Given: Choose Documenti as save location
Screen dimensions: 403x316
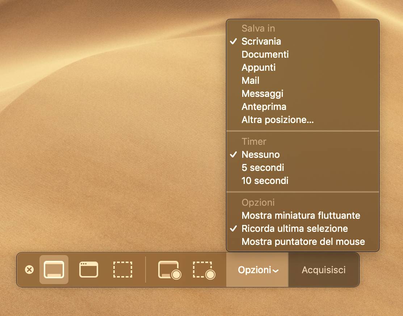Looking at the screenshot, I should click(x=302, y=54).
